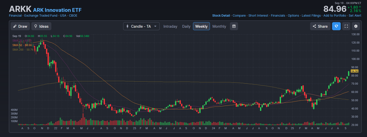Open chart settings gear
The image size is (367, 137).
point(356,26)
